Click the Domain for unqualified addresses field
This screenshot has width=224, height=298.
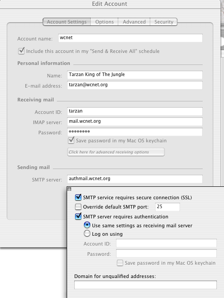[x=145, y=285]
